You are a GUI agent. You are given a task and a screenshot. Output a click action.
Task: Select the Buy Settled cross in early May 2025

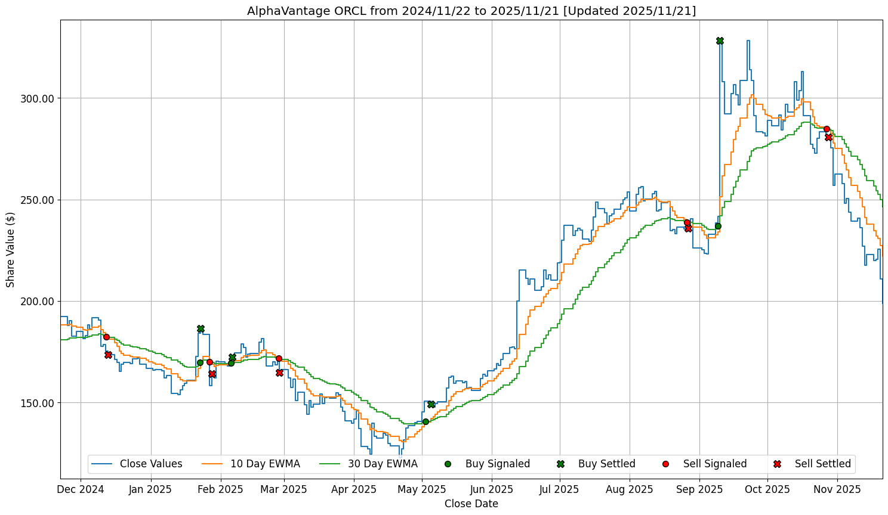(431, 404)
